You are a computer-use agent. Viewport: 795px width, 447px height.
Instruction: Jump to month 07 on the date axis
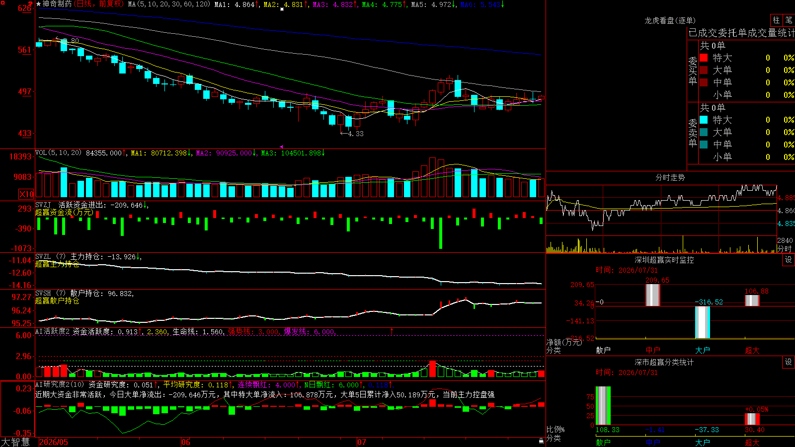coord(361,442)
